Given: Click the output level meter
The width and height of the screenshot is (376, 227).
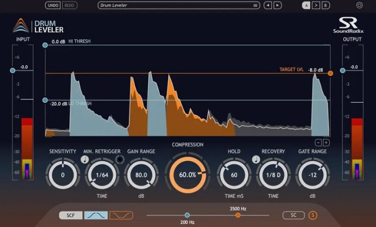Looking at the screenshot, I should click(357, 149).
